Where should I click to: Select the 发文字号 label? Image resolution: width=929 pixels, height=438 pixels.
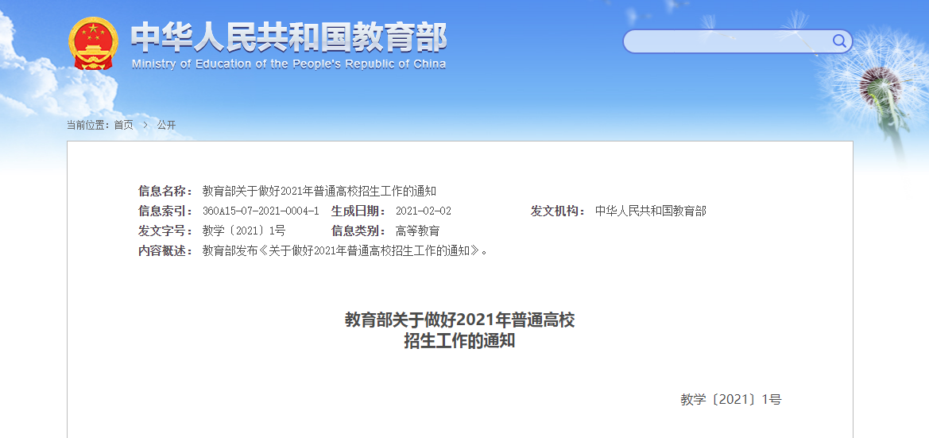(165, 231)
